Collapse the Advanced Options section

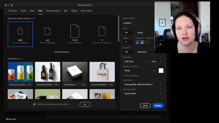131,76
